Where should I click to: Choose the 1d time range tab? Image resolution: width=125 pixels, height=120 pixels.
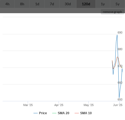[37, 4]
